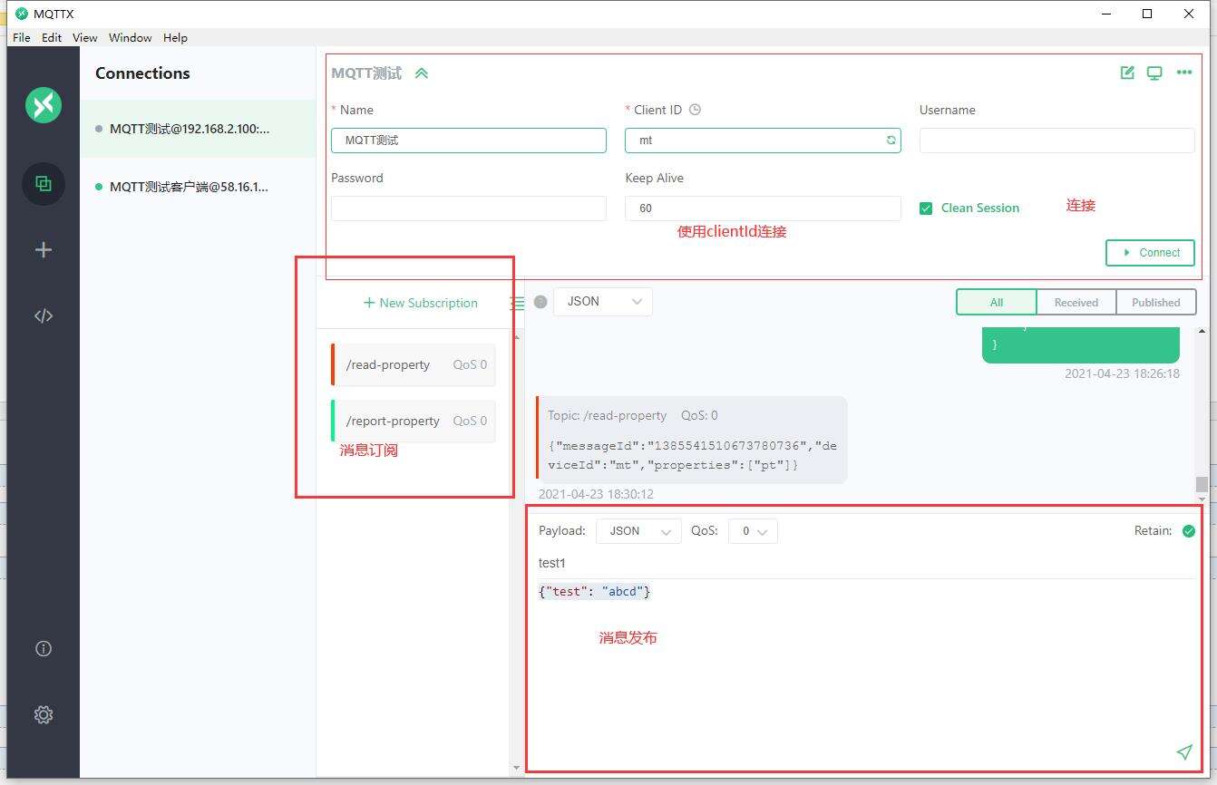Open the three-dots more options menu
This screenshot has width=1217, height=785.
pyautogui.click(x=1183, y=73)
